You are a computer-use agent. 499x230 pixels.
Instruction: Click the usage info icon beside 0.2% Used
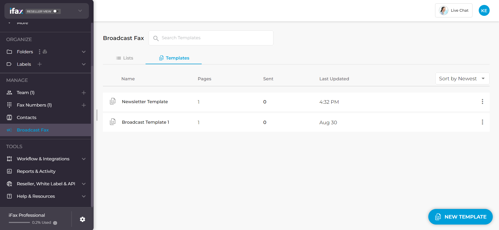coord(55,223)
